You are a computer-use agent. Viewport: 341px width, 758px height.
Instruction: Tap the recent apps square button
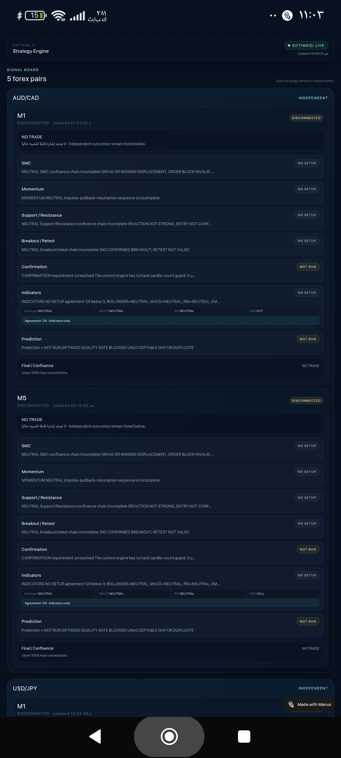(244, 737)
